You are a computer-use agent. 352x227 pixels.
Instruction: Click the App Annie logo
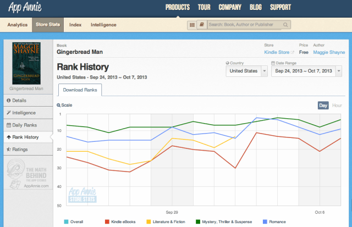pos(25,7)
